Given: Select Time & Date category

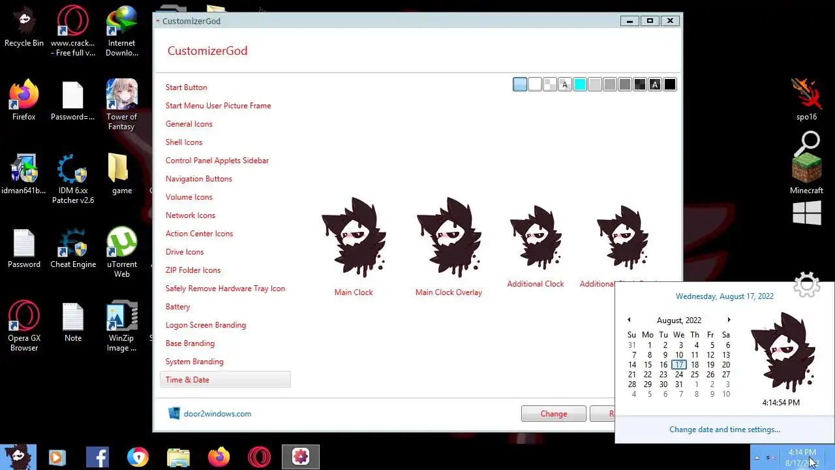Looking at the screenshot, I should point(225,380).
